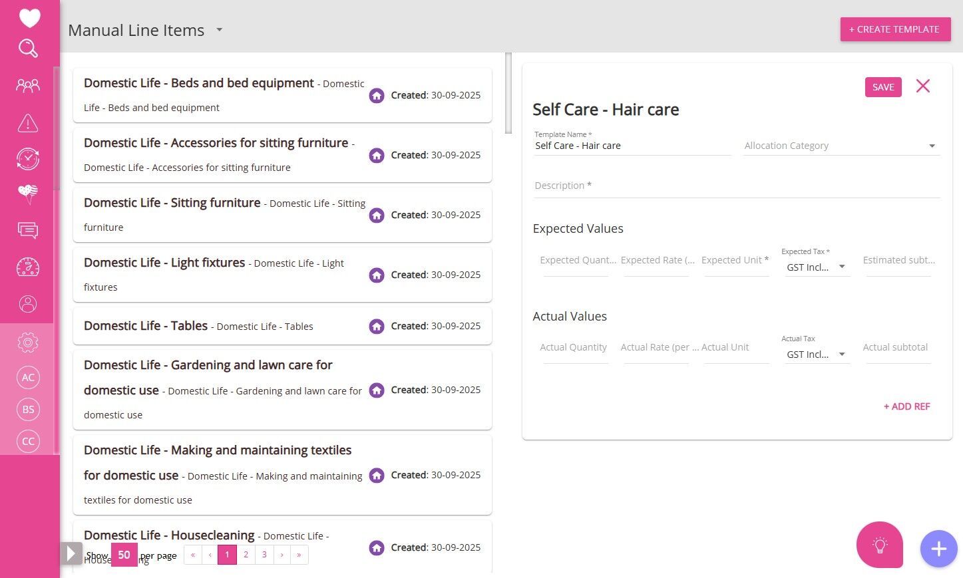Open the clock checkmark schedule icon

28,159
